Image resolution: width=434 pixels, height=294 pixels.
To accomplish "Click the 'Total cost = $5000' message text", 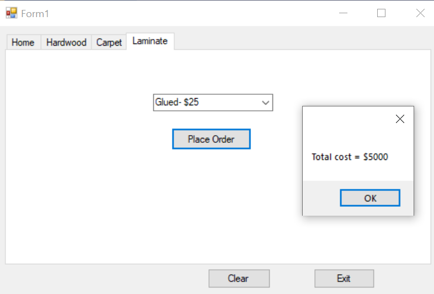I will [350, 157].
